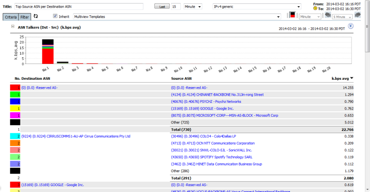
Task: Click the refresh arrows icon beside Filter
Action: (36, 16)
